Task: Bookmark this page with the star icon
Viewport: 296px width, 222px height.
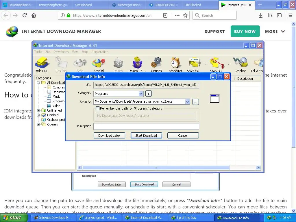Action: tap(185, 16)
